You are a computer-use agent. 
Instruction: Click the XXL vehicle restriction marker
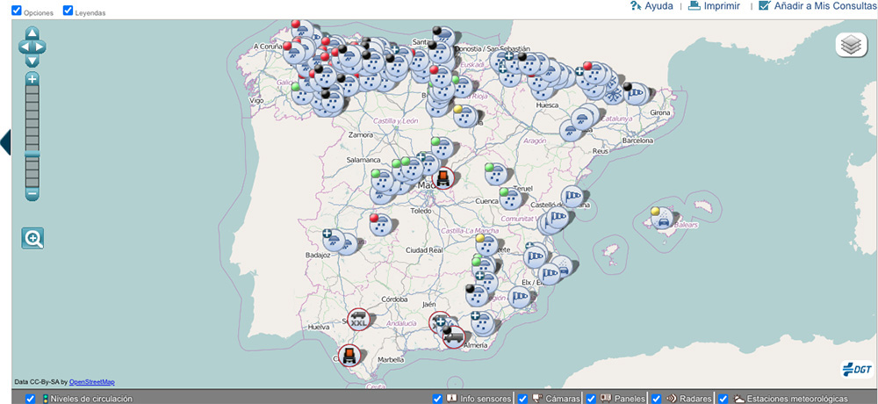[x=358, y=321]
